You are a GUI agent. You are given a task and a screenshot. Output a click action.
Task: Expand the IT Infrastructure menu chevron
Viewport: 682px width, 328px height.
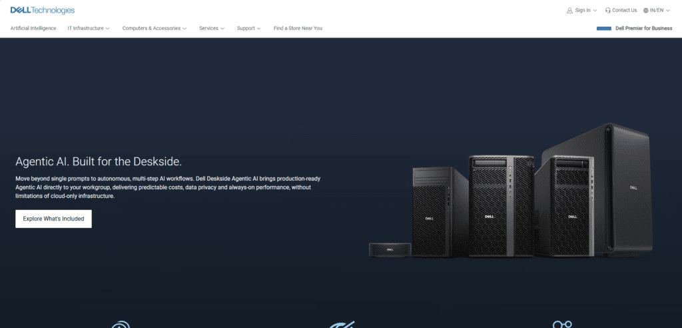107,28
